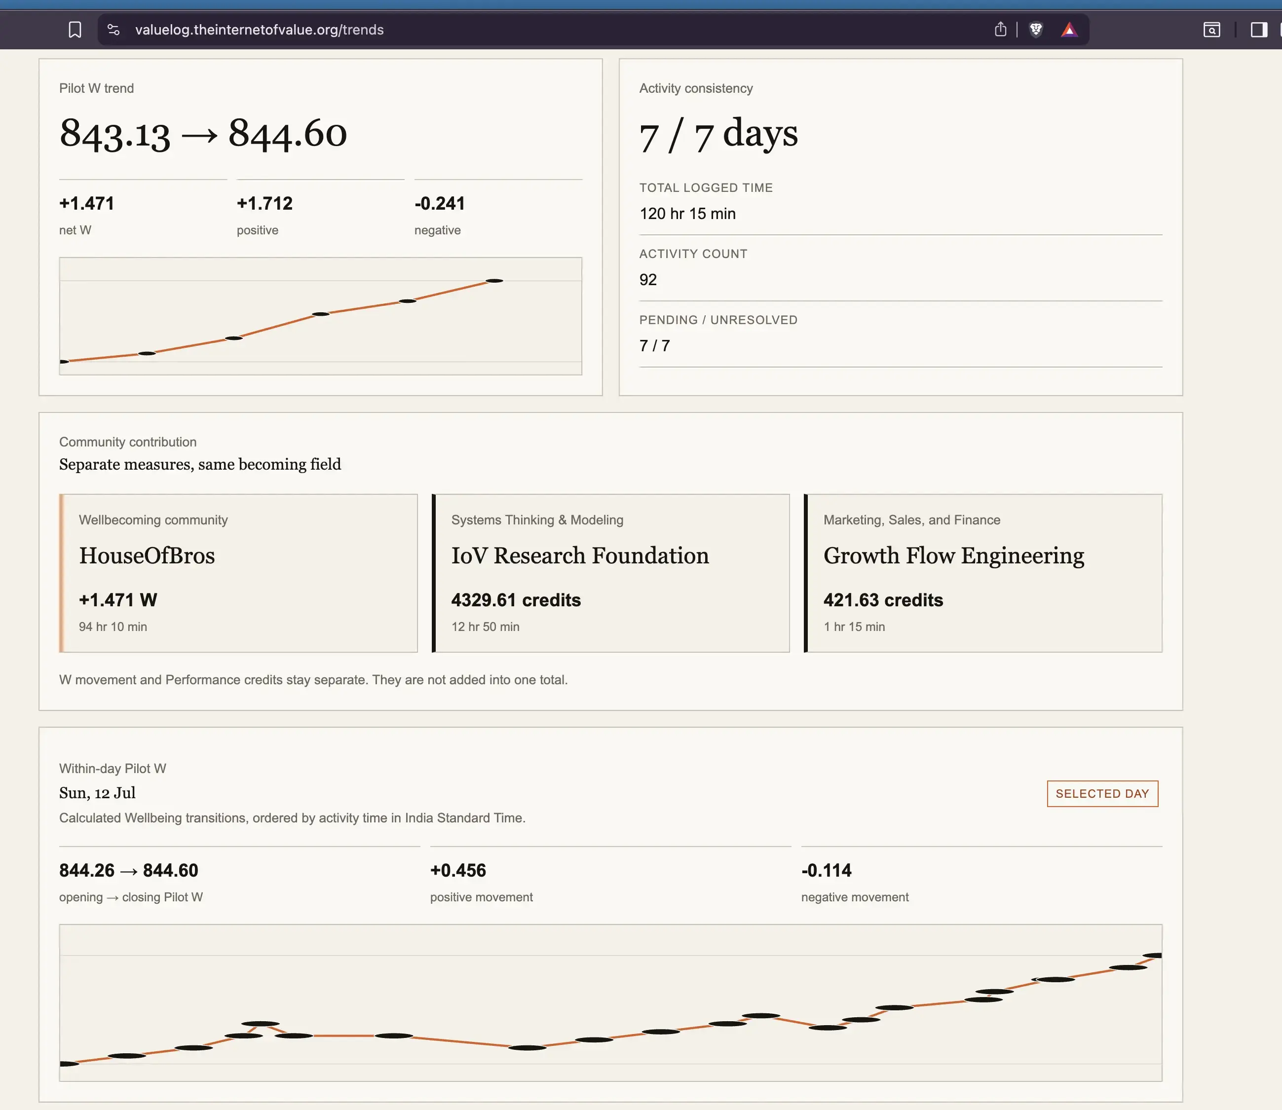This screenshot has height=1110, width=1282.
Task: Click the negative movement label
Action: point(855,897)
